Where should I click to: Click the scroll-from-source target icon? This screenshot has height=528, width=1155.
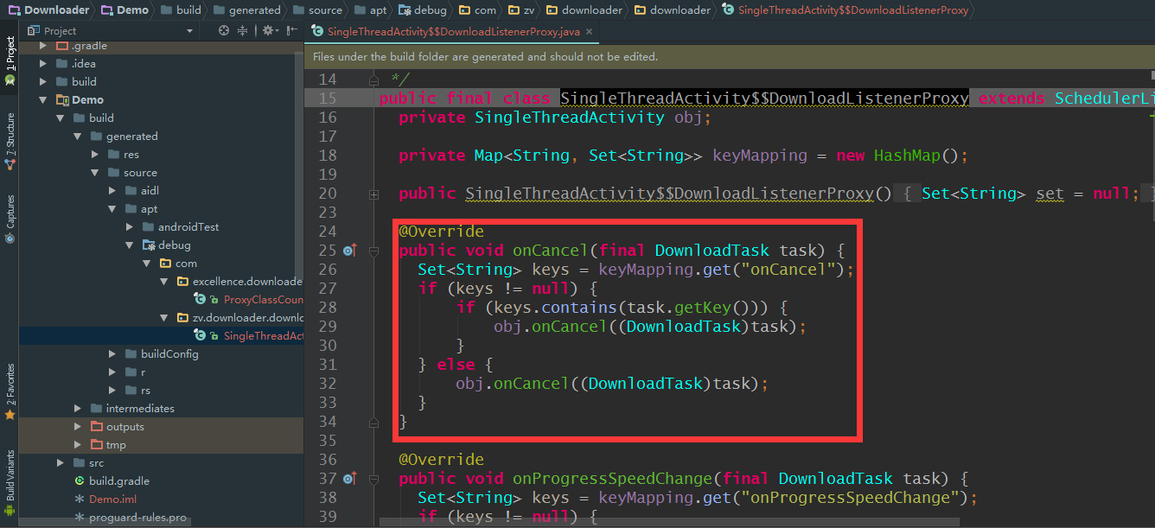point(224,30)
